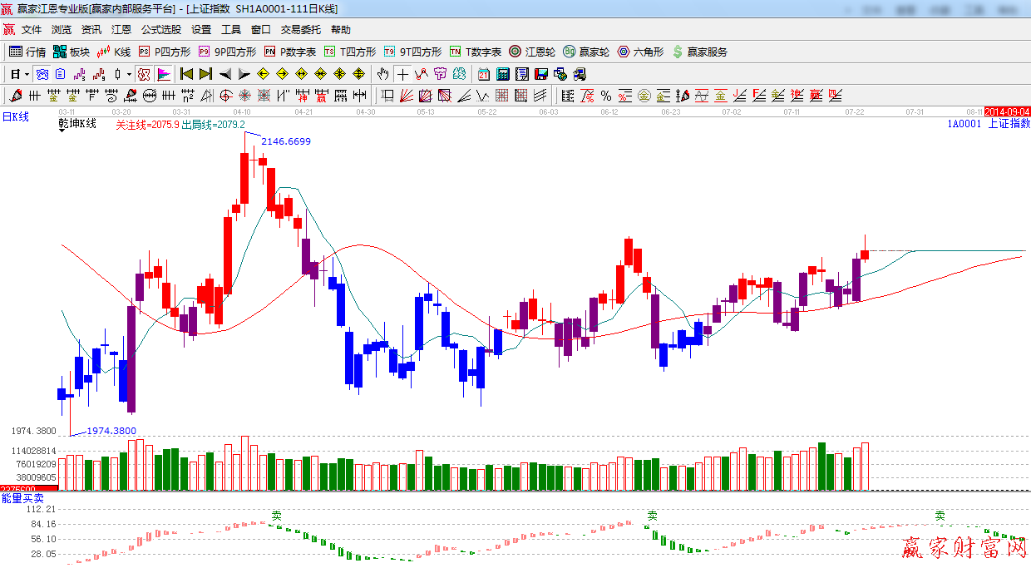The width and height of the screenshot is (1031, 568).
Task: Open the 板块 sector view
Action: 72,52
